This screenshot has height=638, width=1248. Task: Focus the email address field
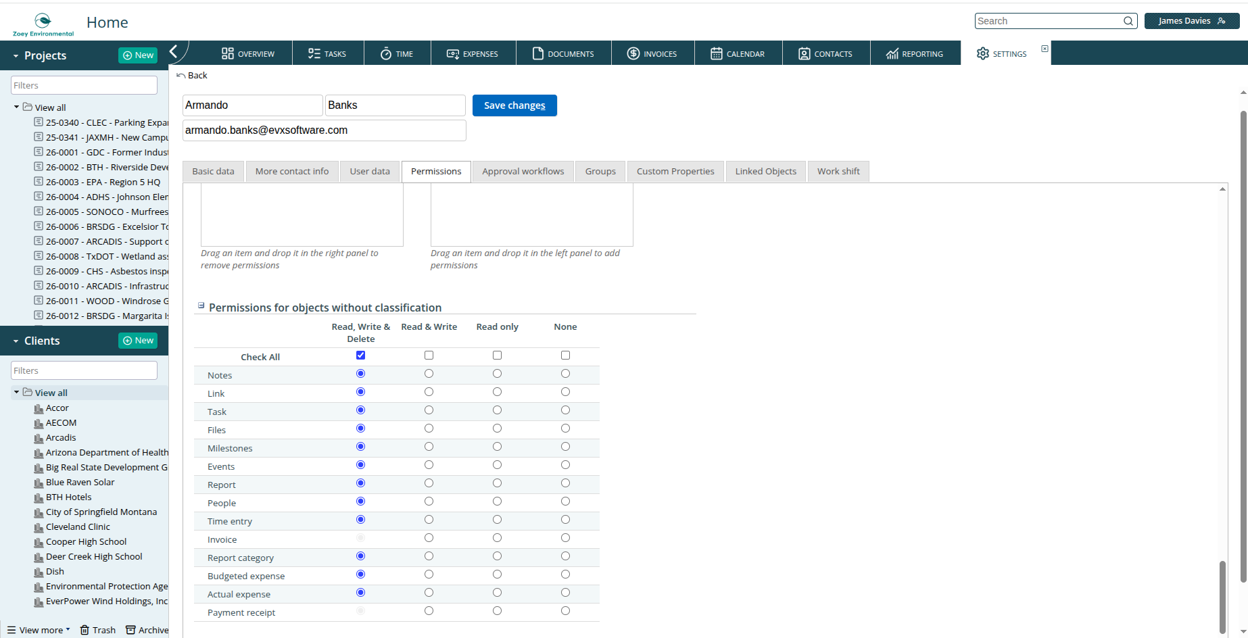pos(325,130)
